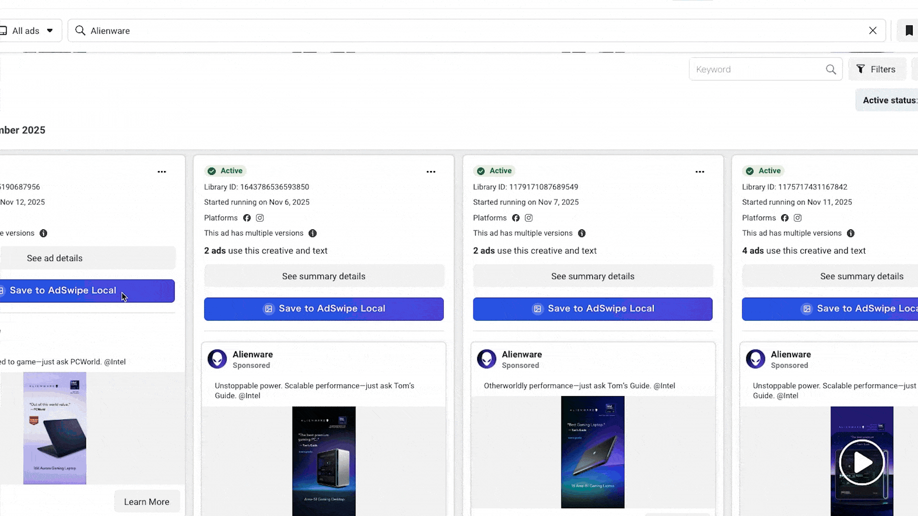Click versions info icon on Nov 12 ad
The height and width of the screenshot is (516, 918).
(44, 233)
